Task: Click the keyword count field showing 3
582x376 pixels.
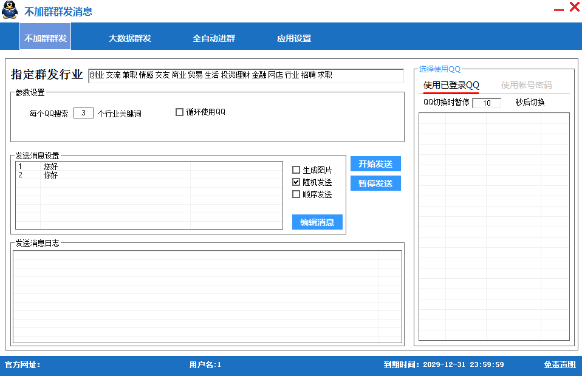Action: (83, 113)
